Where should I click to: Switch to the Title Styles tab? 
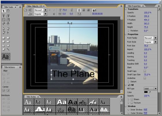[31, 97]
